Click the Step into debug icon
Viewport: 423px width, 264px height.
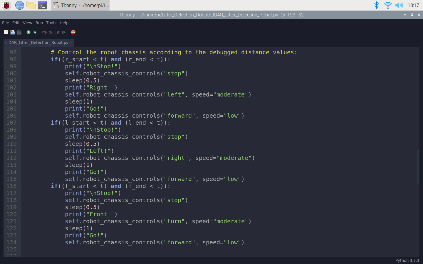(51, 32)
